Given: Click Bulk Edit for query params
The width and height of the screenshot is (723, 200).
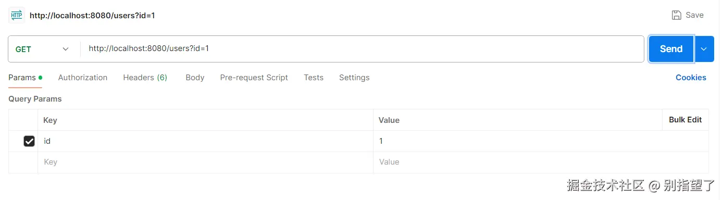Looking at the screenshot, I should [x=685, y=120].
